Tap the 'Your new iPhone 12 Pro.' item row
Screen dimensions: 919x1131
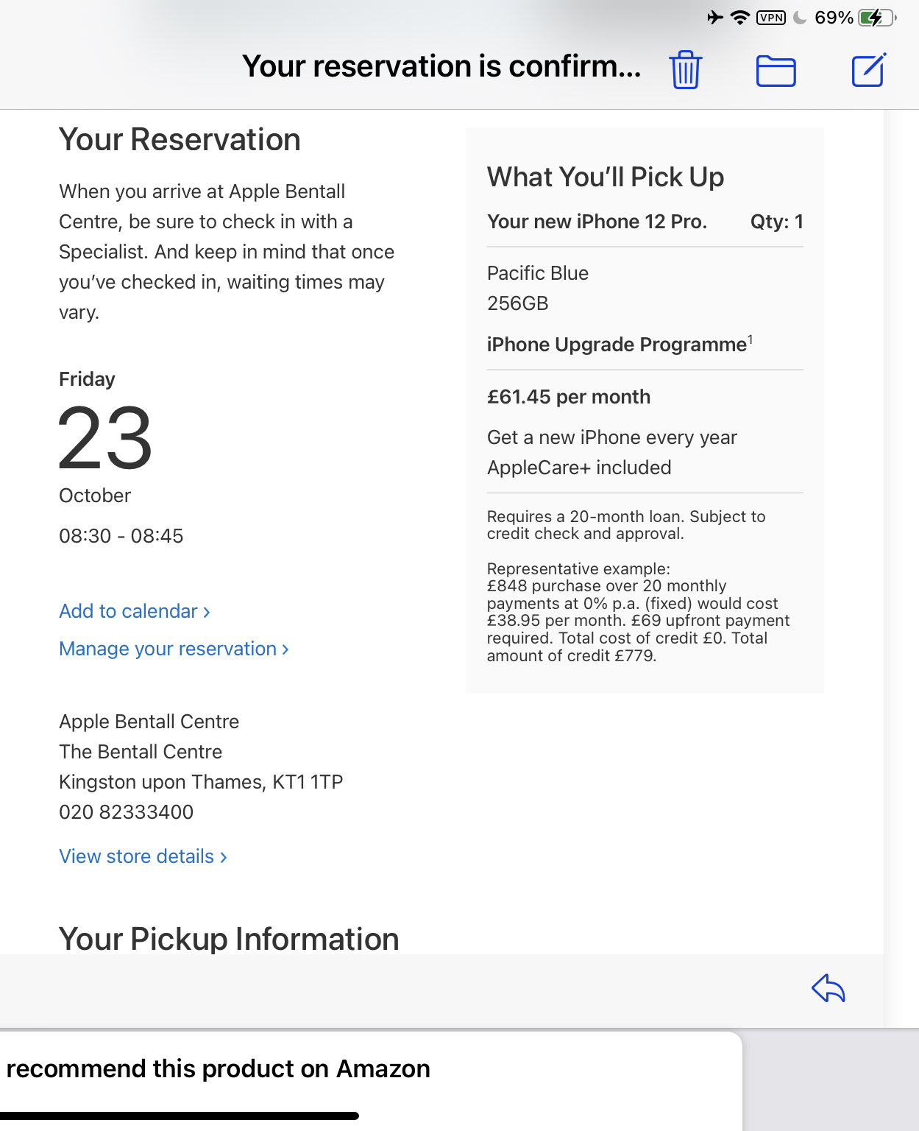tap(645, 222)
